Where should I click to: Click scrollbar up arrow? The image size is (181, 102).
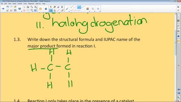coord(175,14)
